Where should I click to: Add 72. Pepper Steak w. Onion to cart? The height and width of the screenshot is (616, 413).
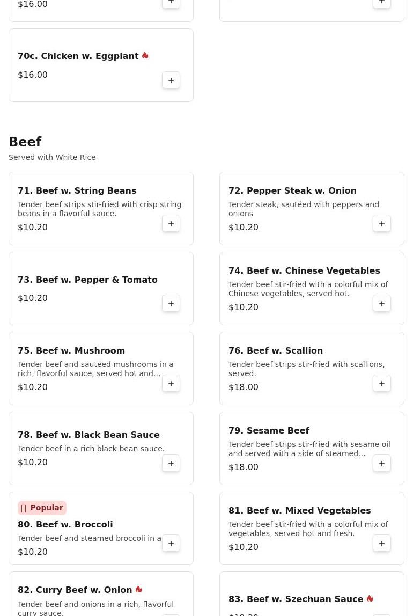[x=381, y=224]
